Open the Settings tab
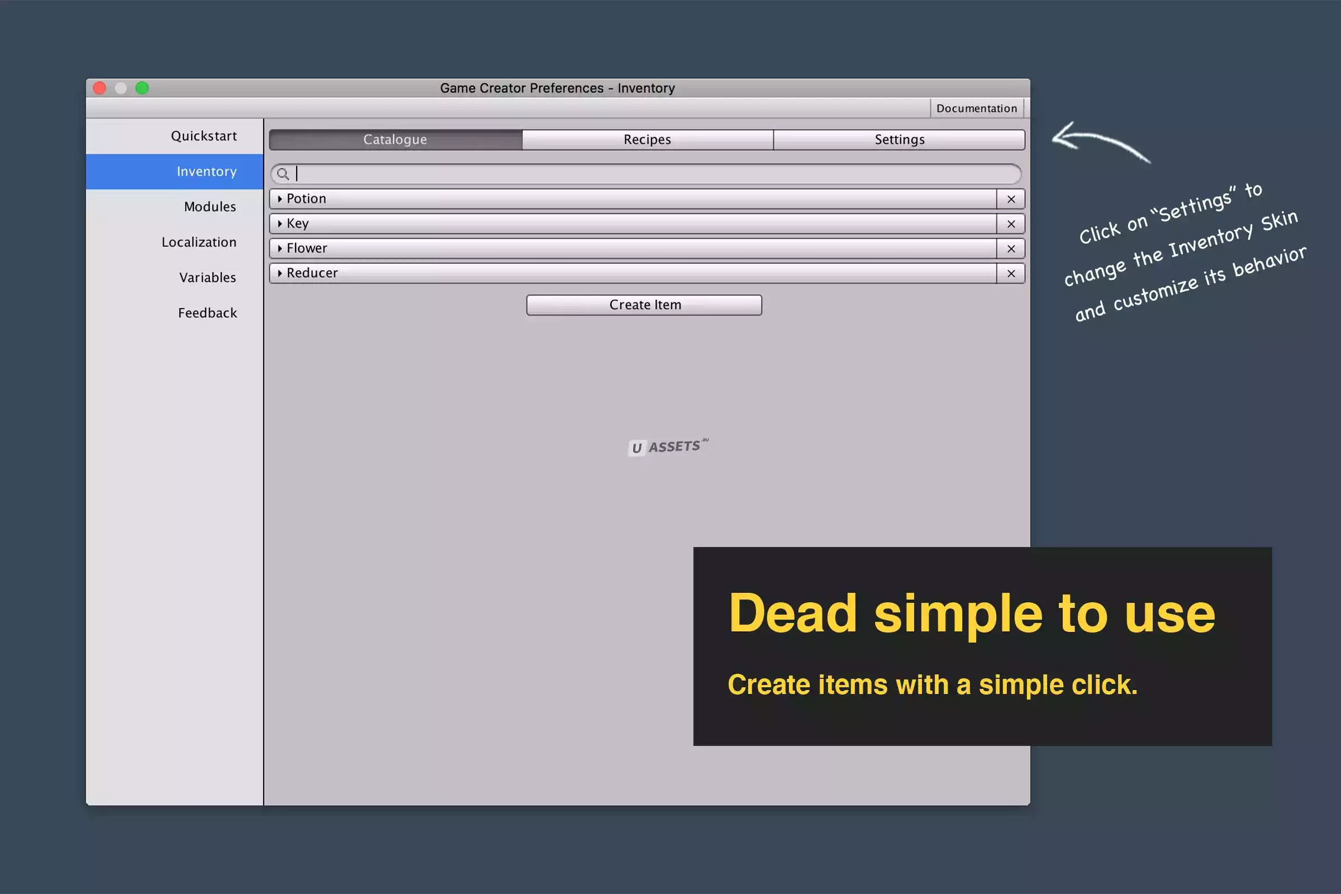Image resolution: width=1341 pixels, height=894 pixels. click(x=899, y=140)
